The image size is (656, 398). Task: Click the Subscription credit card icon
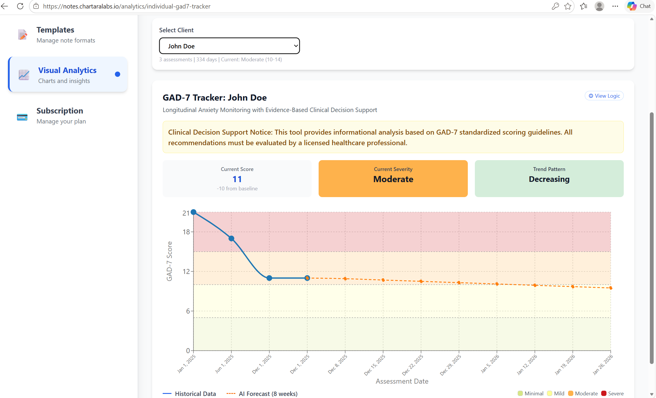[22, 117]
